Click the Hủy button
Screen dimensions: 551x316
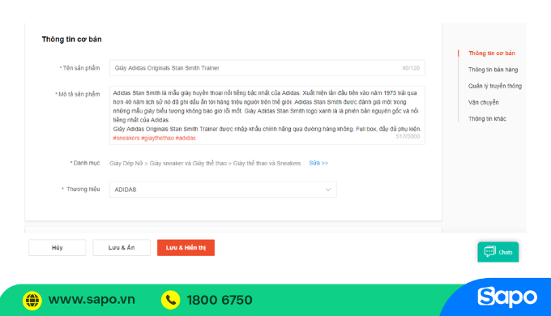(57, 247)
